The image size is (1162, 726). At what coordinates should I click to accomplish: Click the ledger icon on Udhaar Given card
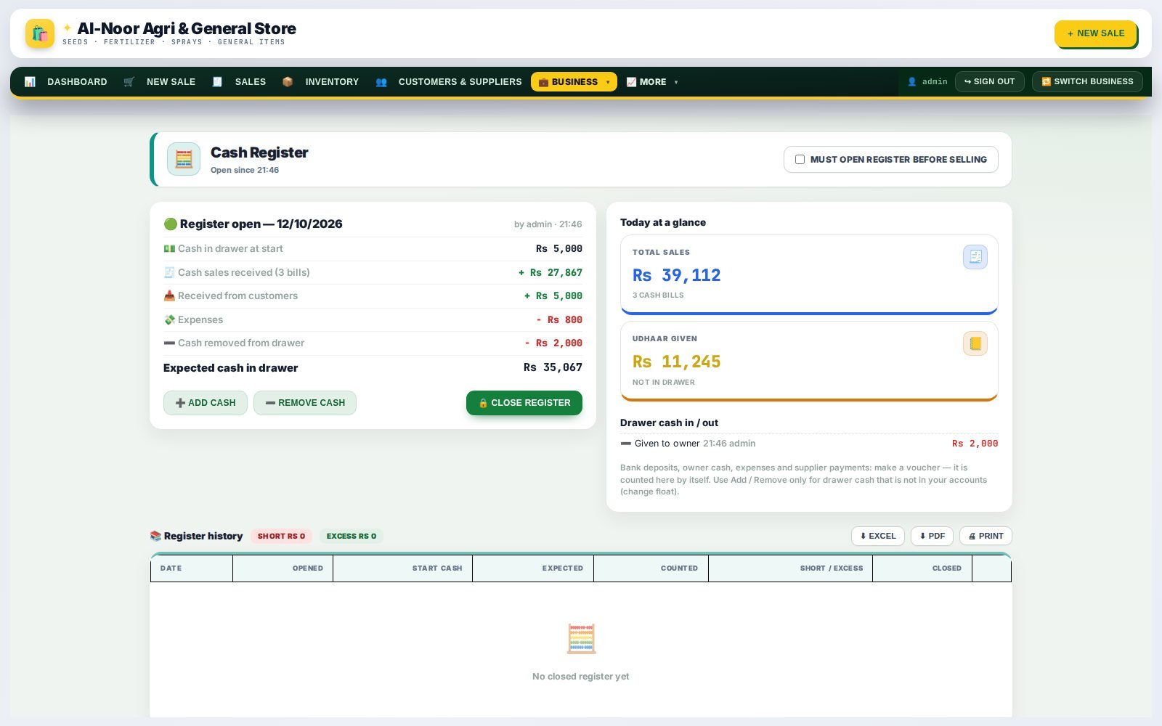pyautogui.click(x=975, y=343)
